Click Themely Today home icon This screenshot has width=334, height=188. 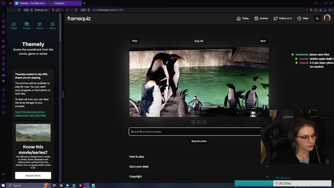[14, 24]
